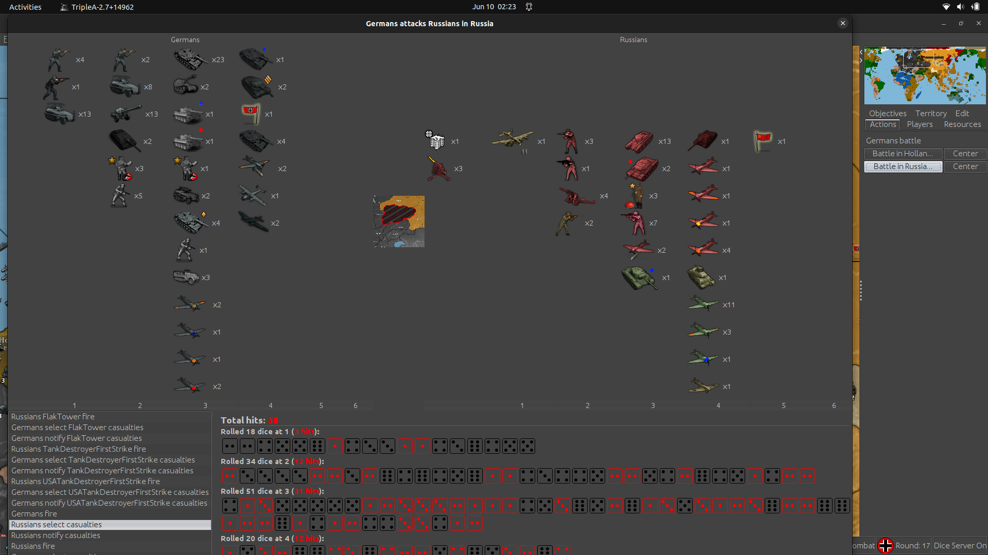Image resolution: width=988 pixels, height=555 pixels.
Task: Click the 'Total hits: 58' label
Action: 250,420
